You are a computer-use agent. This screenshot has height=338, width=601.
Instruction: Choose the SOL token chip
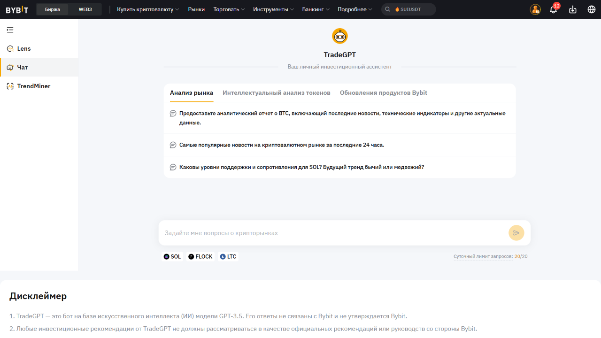(x=172, y=257)
